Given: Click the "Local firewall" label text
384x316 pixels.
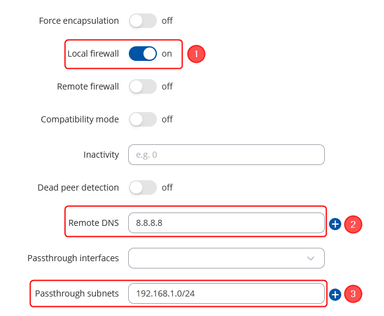Looking at the screenshot, I should (x=93, y=54).
